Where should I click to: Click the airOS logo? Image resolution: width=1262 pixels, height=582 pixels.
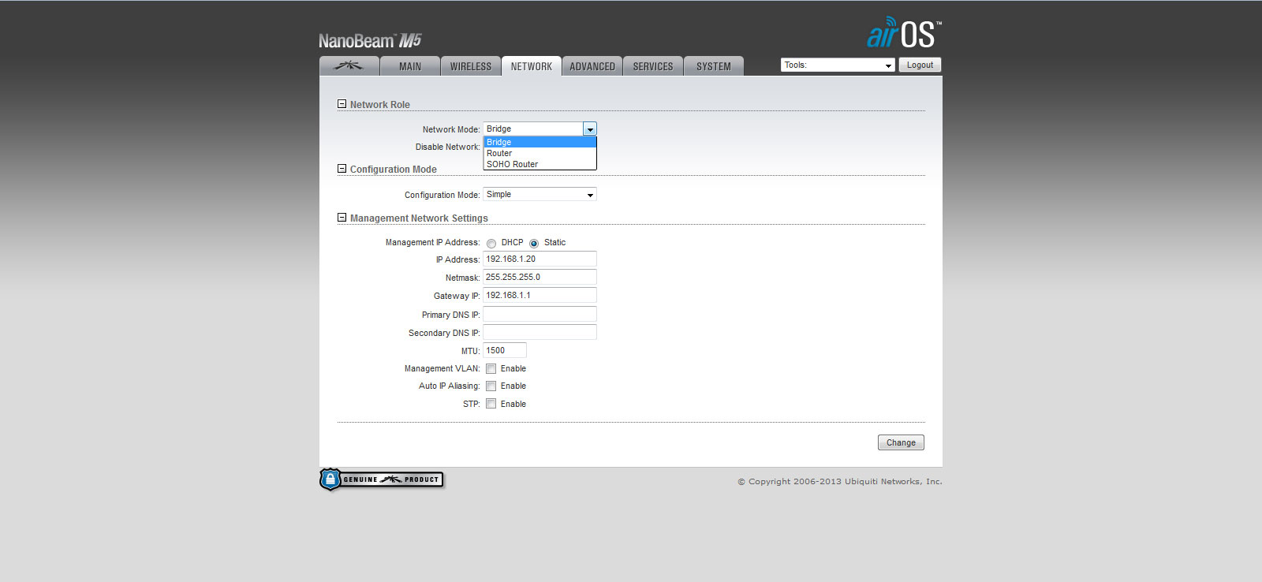[903, 34]
